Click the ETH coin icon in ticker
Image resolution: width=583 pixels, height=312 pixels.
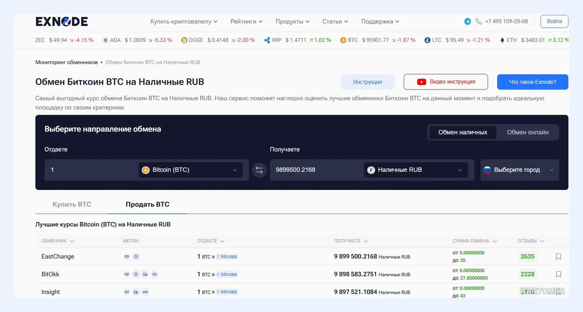pos(502,40)
